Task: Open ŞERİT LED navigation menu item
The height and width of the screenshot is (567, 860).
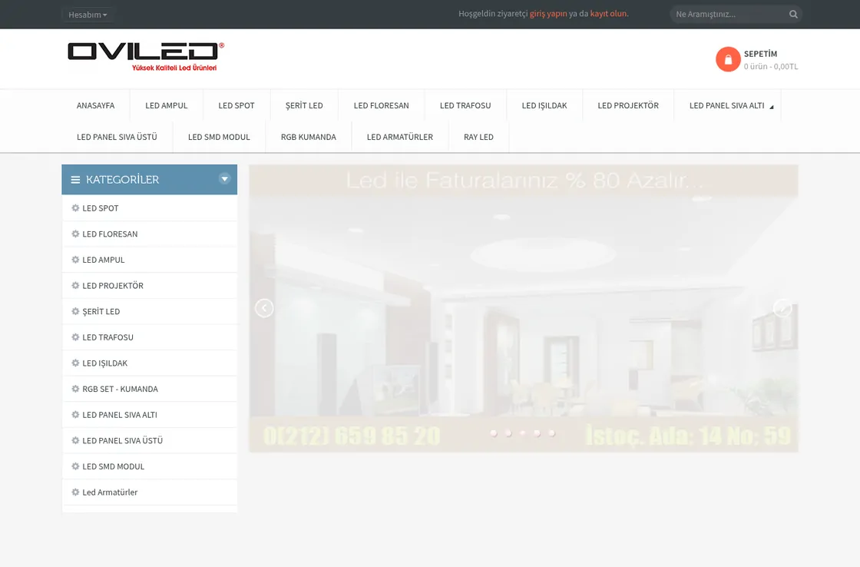Action: tap(304, 105)
